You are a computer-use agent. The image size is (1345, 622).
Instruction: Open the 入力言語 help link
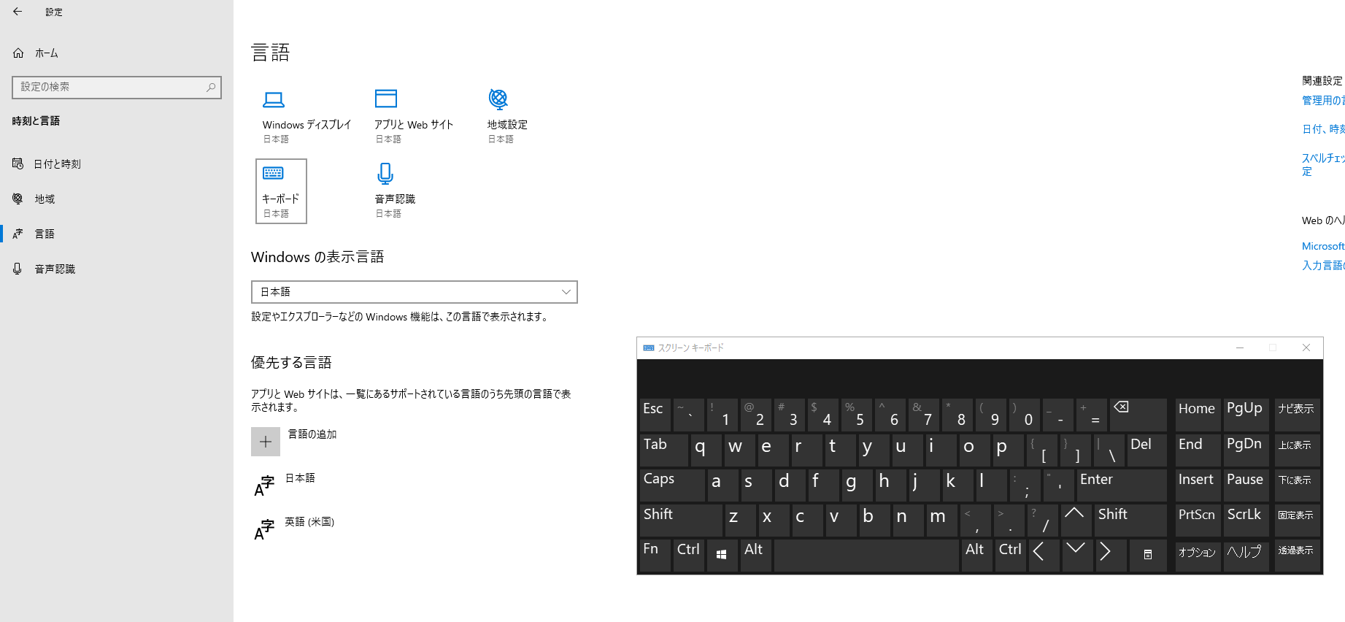coord(1323,265)
